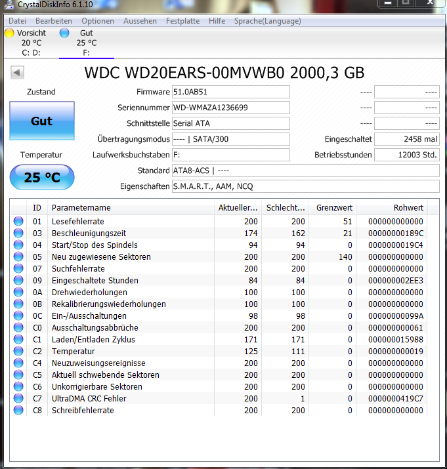Open the Bearbeiten menu
This screenshot has width=447, height=469.
(x=54, y=21)
